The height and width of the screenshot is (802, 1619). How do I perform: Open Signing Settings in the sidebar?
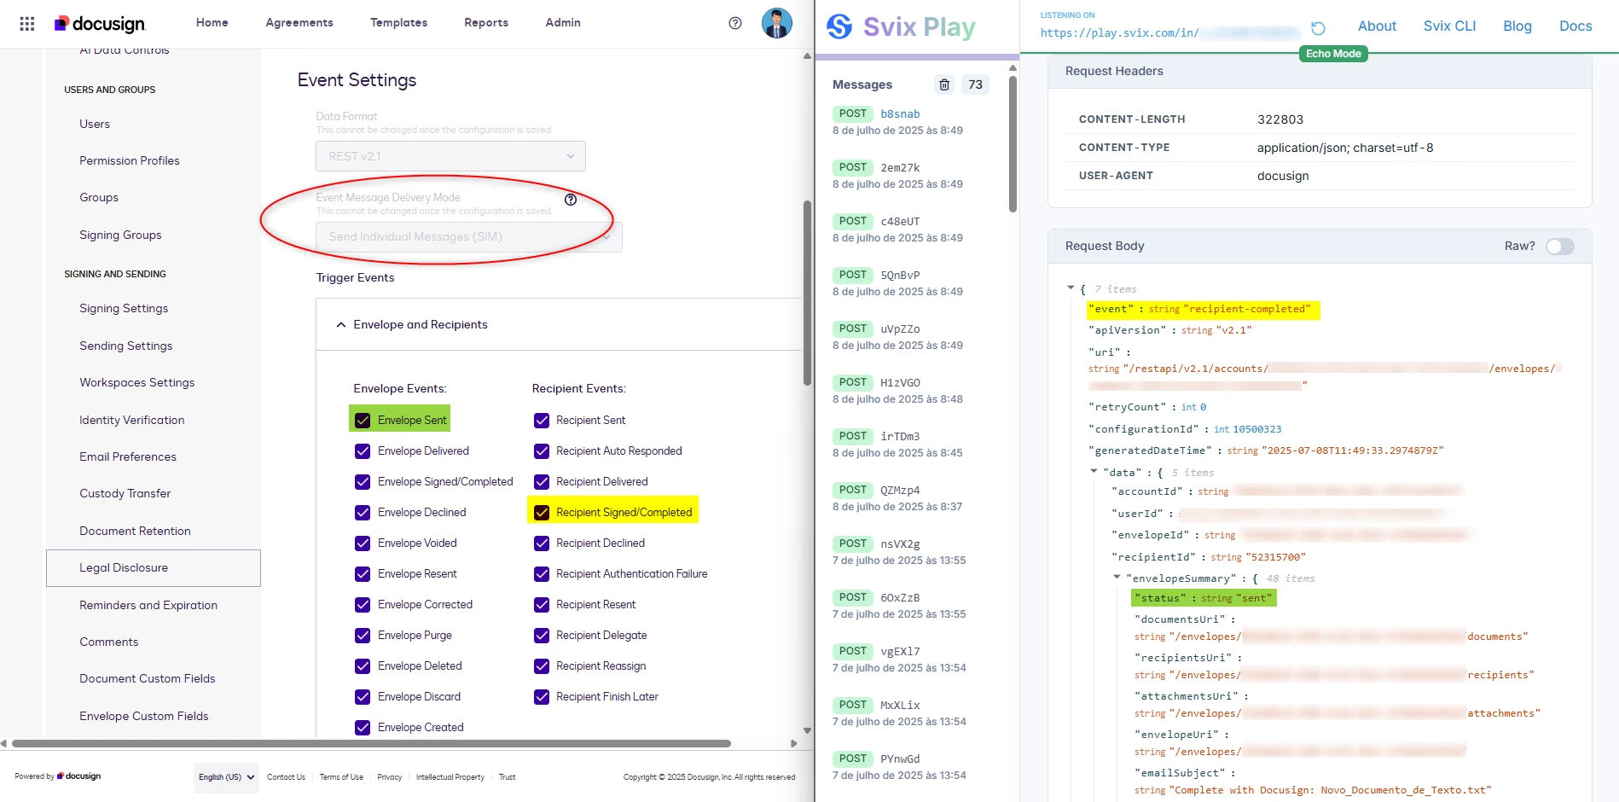coord(124,309)
